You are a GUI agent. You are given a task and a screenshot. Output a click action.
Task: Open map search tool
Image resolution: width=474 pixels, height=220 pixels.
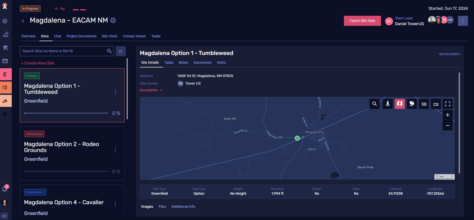(x=374, y=104)
